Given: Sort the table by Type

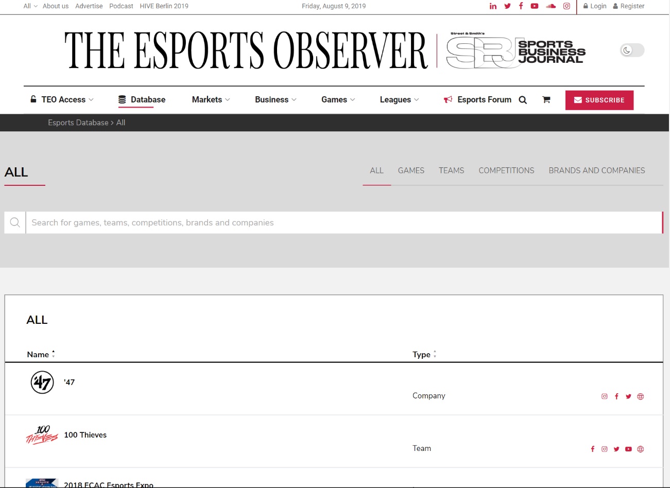Looking at the screenshot, I should (x=424, y=354).
